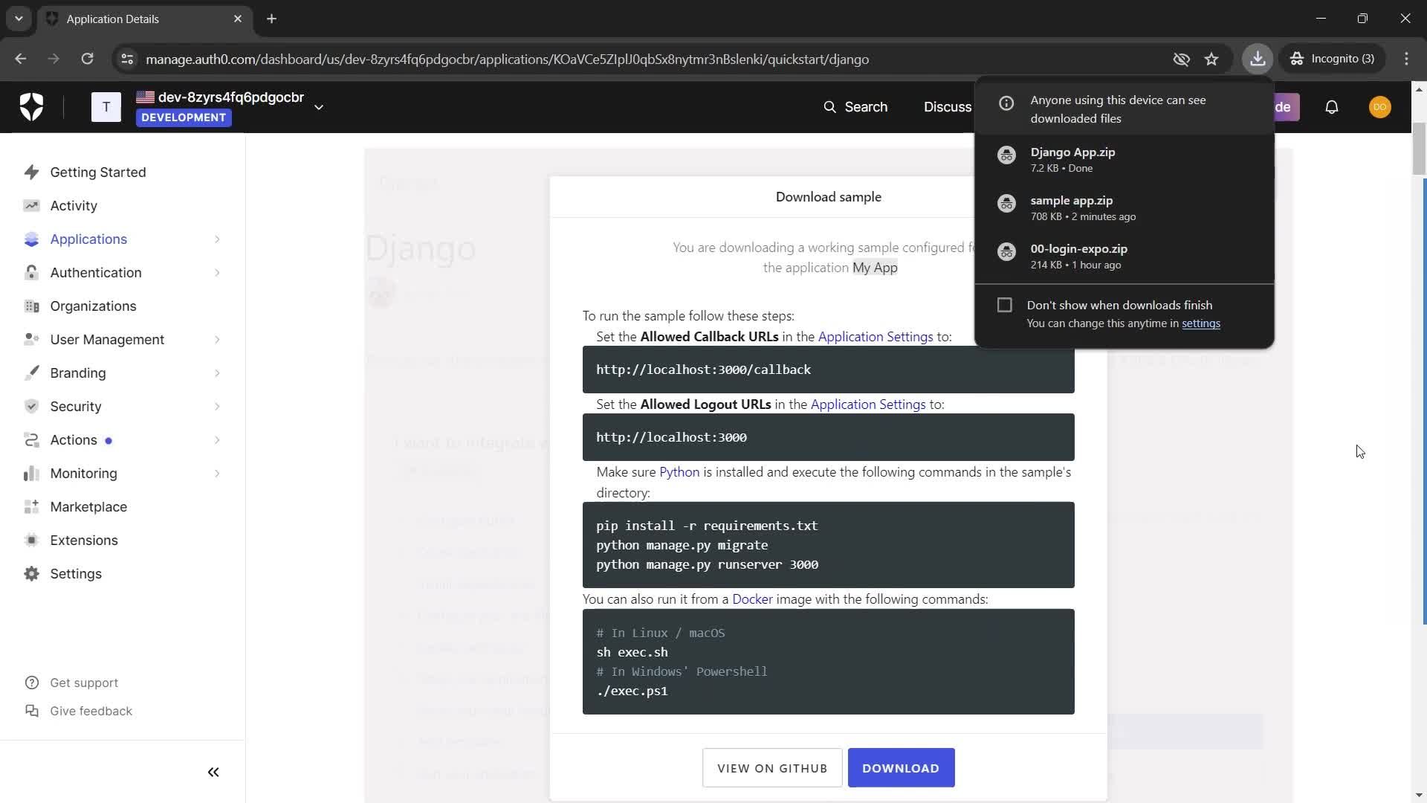Open Chrome downloads toolbar icon
Screen dimensions: 1427x803
1258,59
